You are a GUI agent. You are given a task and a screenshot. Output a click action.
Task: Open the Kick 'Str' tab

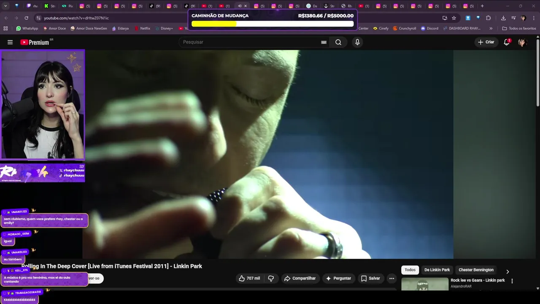coord(50,6)
